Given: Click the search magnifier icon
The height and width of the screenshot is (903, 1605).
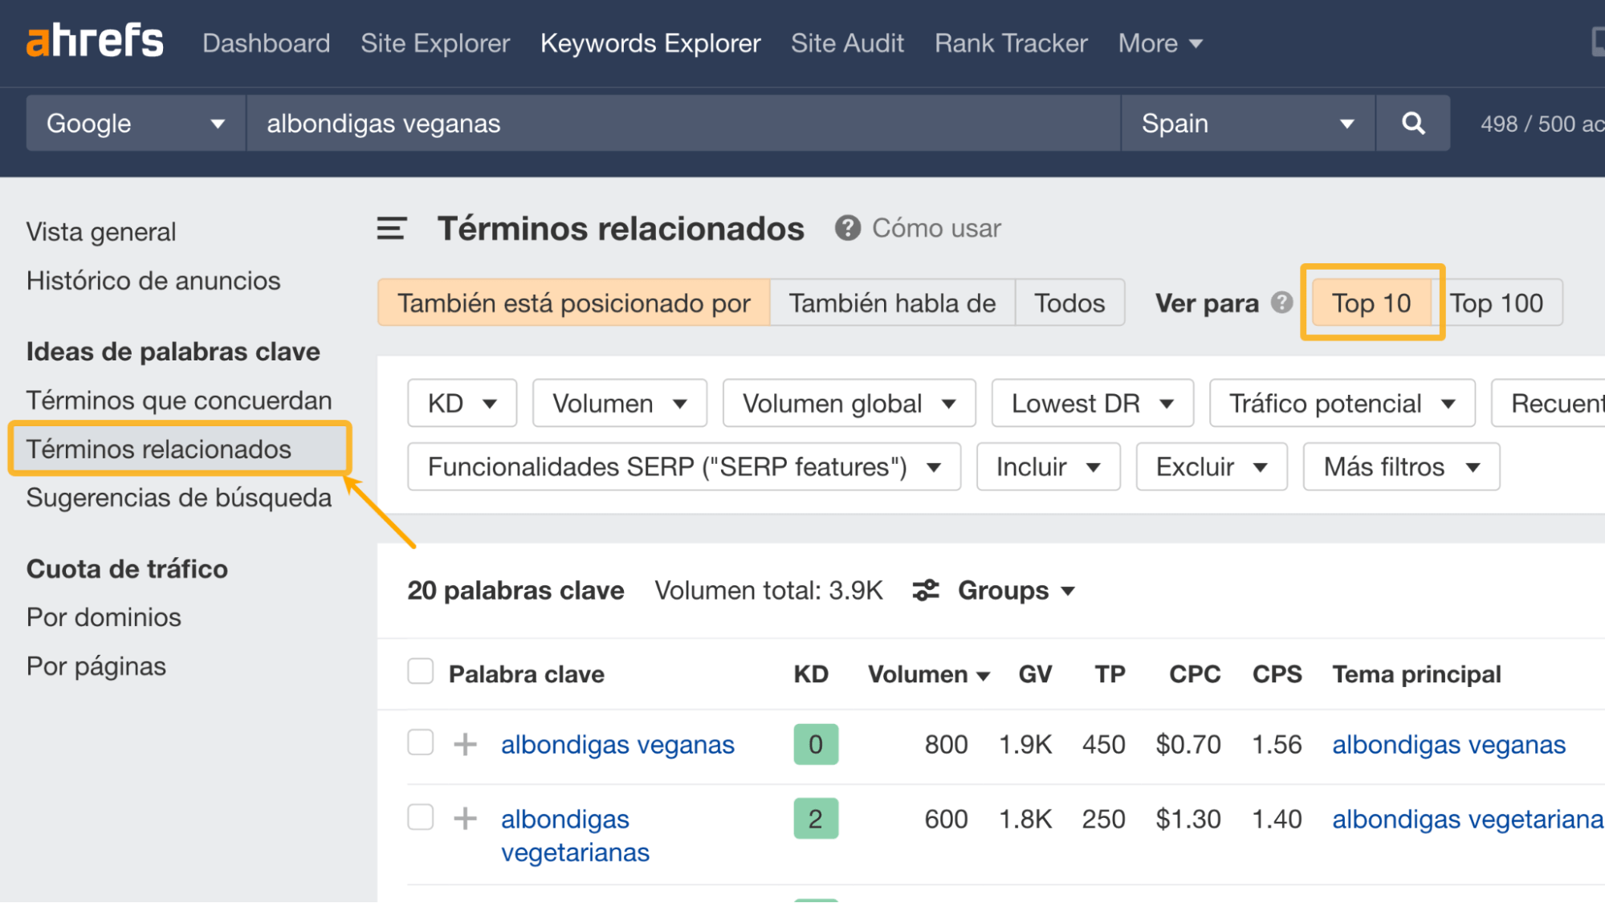Looking at the screenshot, I should click(x=1413, y=123).
